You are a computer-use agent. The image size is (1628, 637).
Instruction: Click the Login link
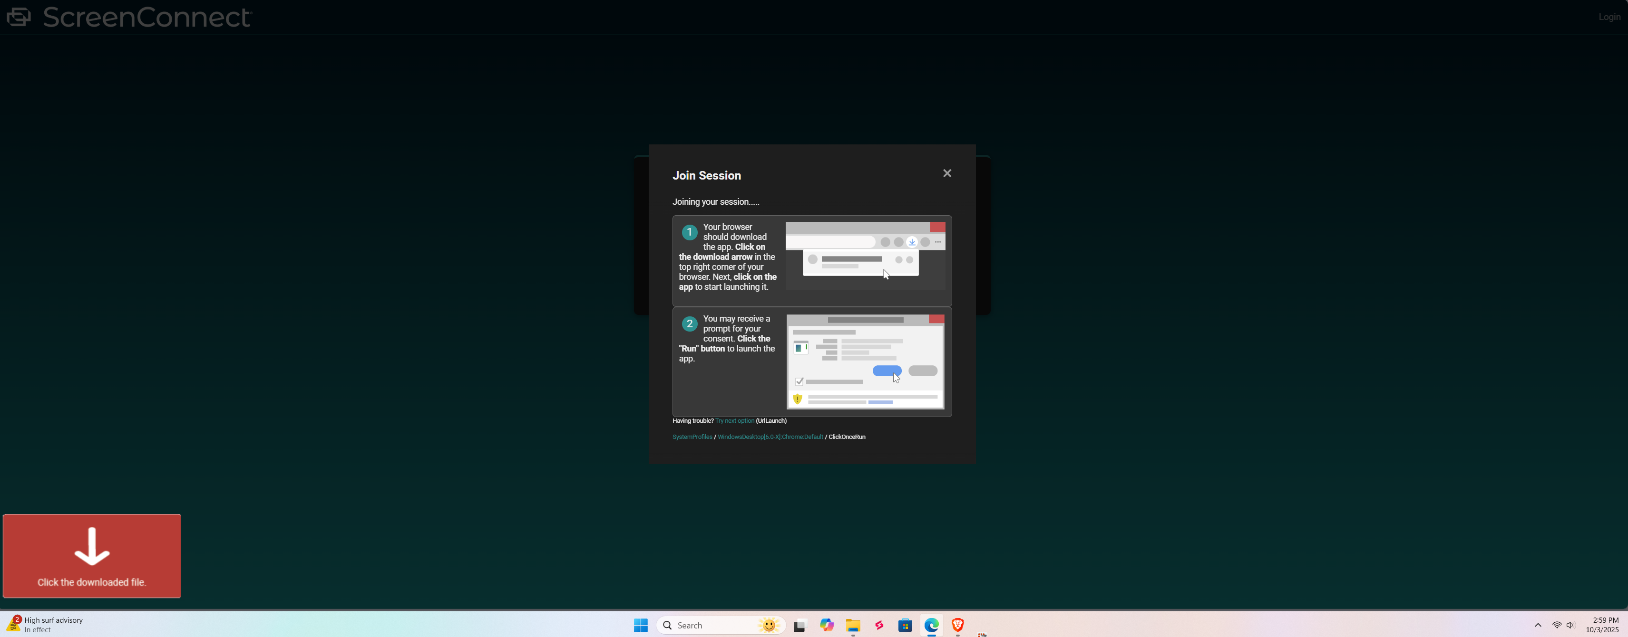point(1609,17)
